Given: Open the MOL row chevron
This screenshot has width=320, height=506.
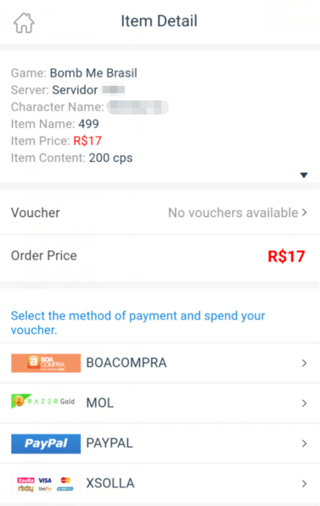Looking at the screenshot, I should click(x=305, y=403).
